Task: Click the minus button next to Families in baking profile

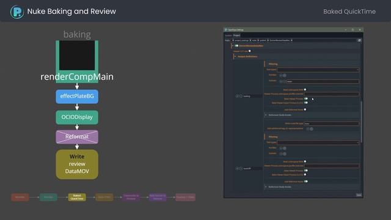Action: [285, 75]
